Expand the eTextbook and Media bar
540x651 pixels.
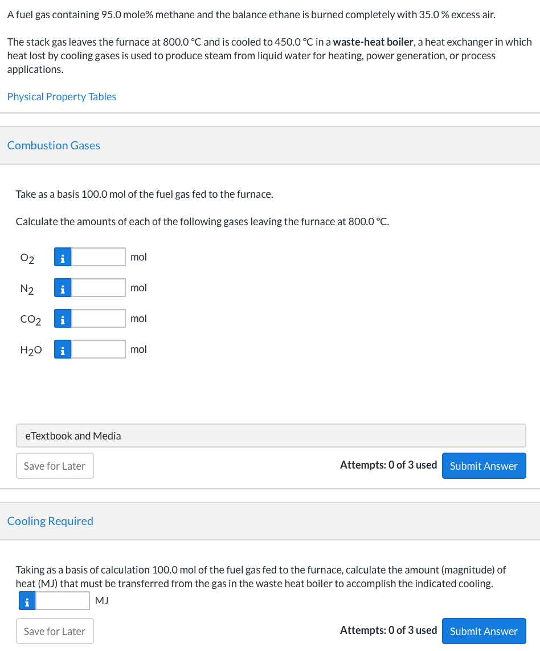pyautogui.click(x=271, y=436)
